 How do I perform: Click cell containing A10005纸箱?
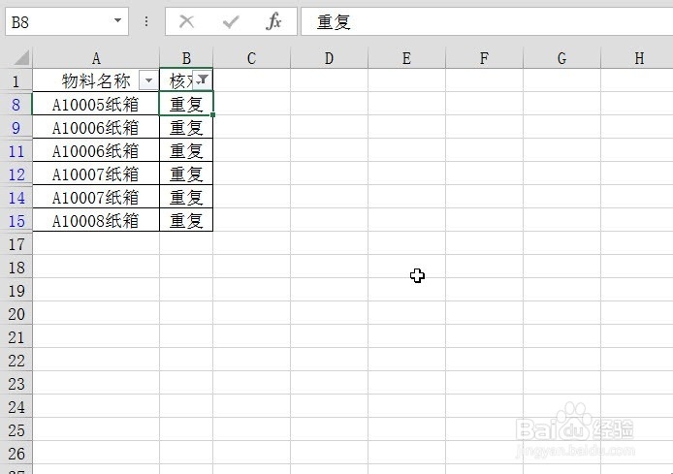[x=96, y=104]
